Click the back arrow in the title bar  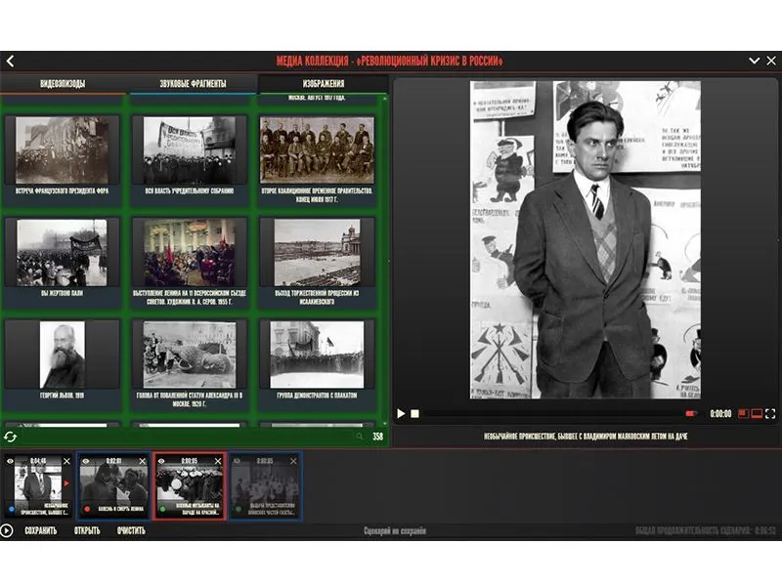tap(10, 62)
